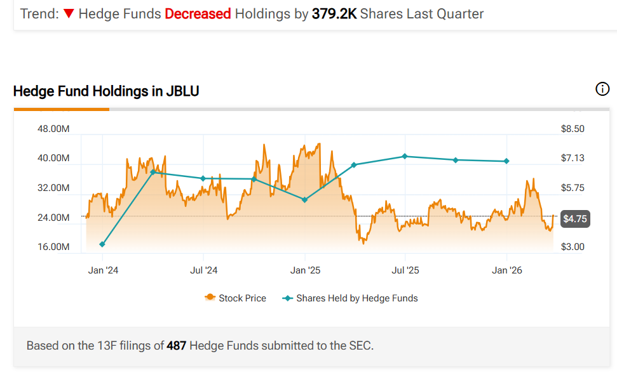Viewport: 617px width, 375px height.
Task: Click the red downward trend triangle
Action: [69, 13]
